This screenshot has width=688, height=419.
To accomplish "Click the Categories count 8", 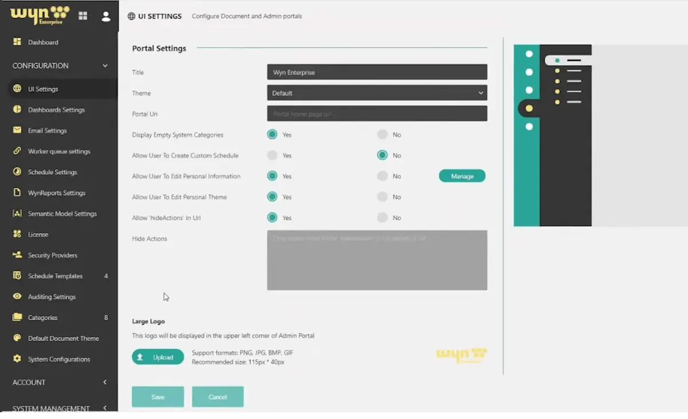I will tap(106, 318).
